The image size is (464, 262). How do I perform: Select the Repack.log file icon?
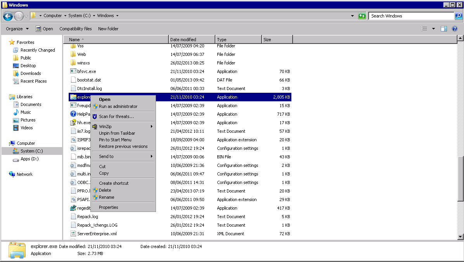pyautogui.click(x=73, y=217)
